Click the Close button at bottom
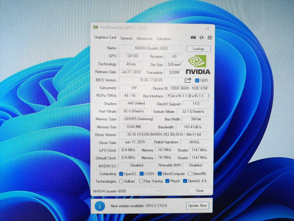 (200, 190)
